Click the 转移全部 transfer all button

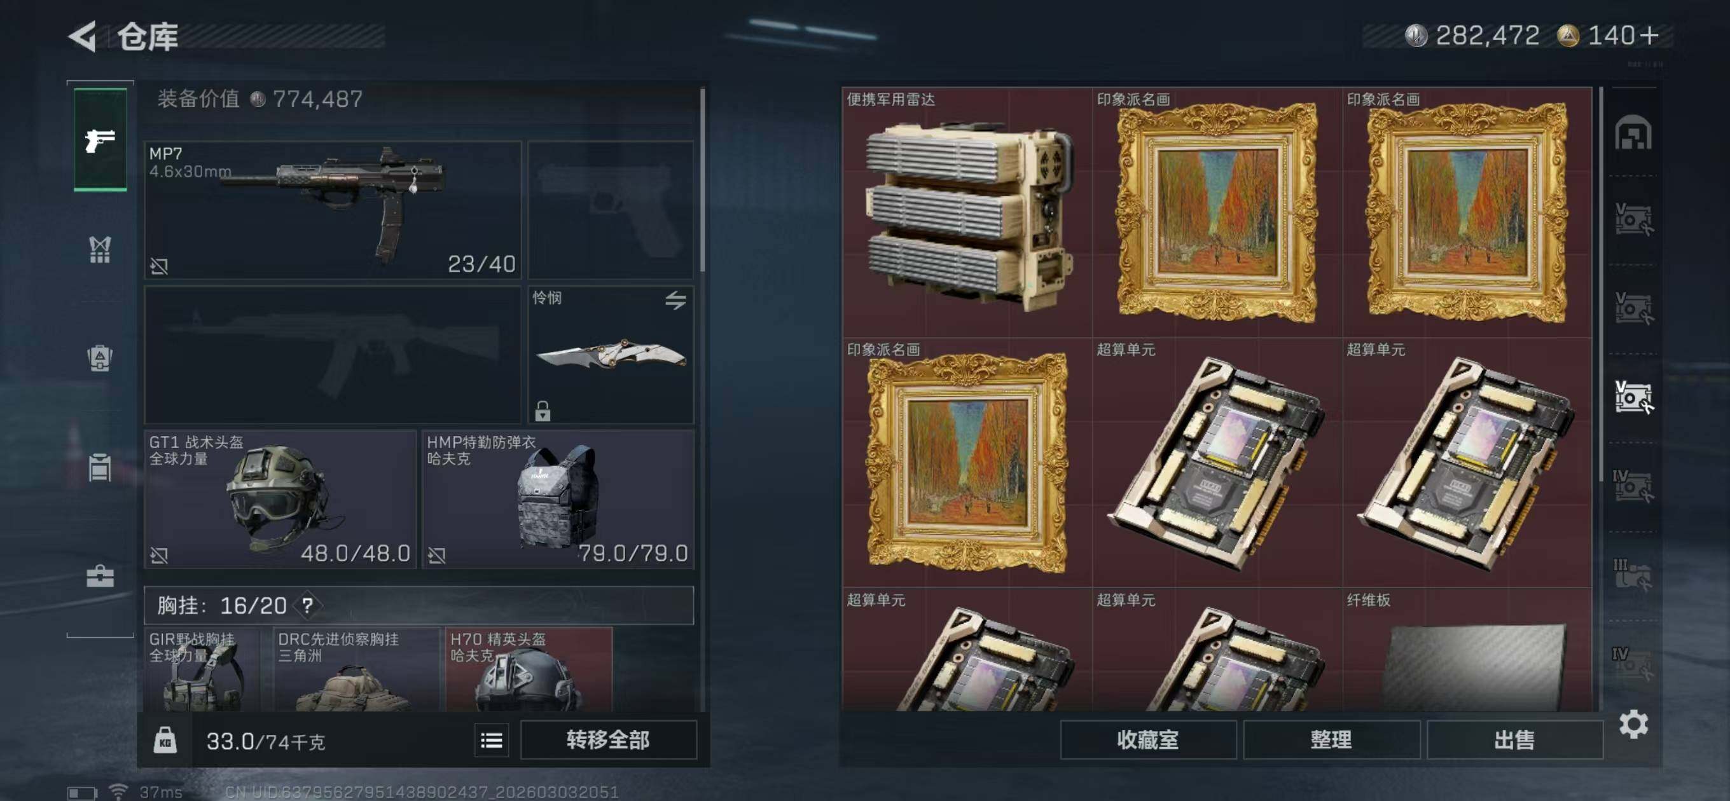pos(609,740)
